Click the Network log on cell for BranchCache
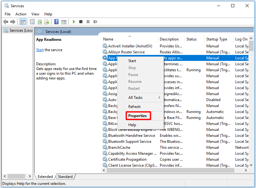The height and width of the screenshot is (188, 256). [242, 147]
